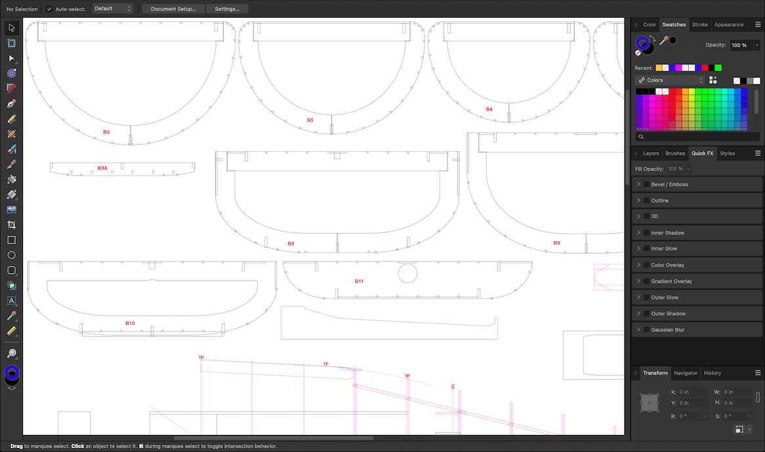Select the Rectangle tool
This screenshot has width=765, height=452.
coord(11,240)
